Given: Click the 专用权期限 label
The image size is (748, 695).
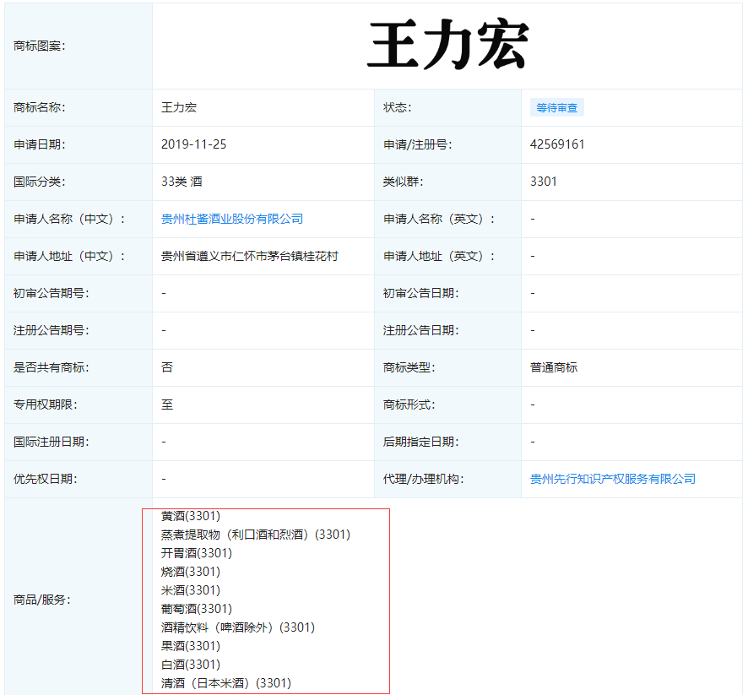Looking at the screenshot, I should 46,405.
